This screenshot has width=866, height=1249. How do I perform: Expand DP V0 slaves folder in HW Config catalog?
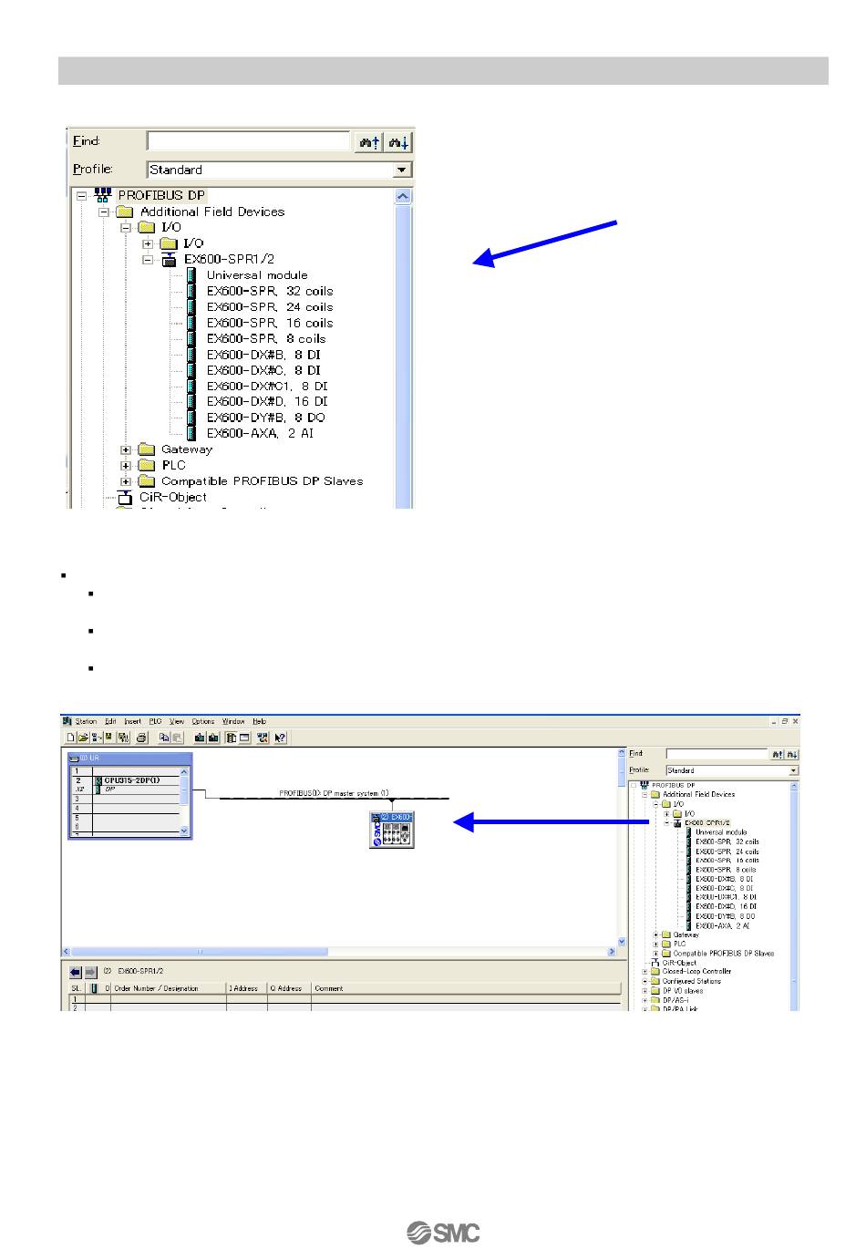tap(644, 990)
